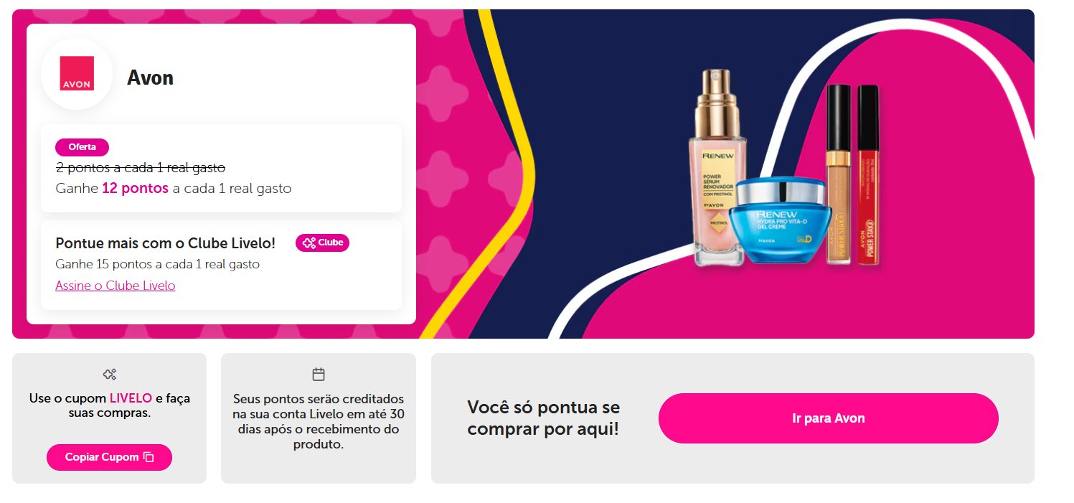Go to the store via Ir para Avon

point(829,418)
